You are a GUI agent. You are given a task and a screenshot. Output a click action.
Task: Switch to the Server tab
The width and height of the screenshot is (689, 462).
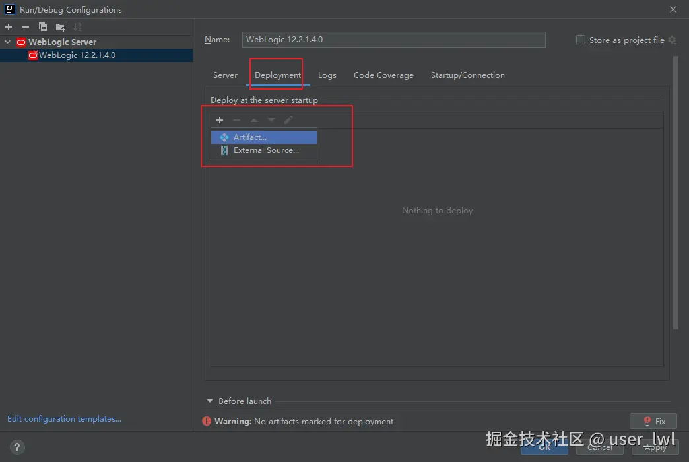point(225,75)
